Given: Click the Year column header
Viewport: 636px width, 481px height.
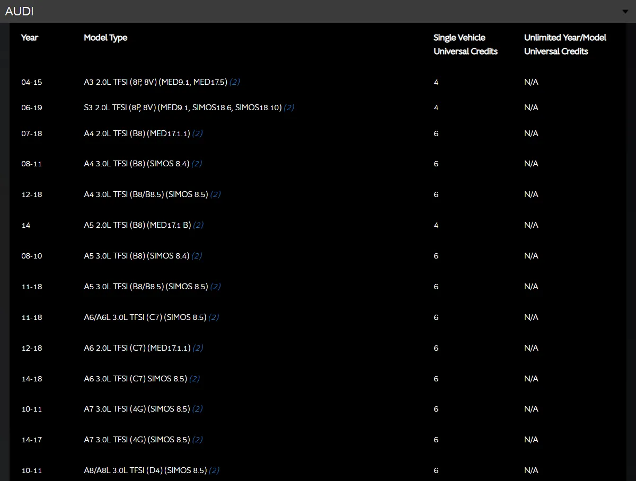Looking at the screenshot, I should point(30,38).
